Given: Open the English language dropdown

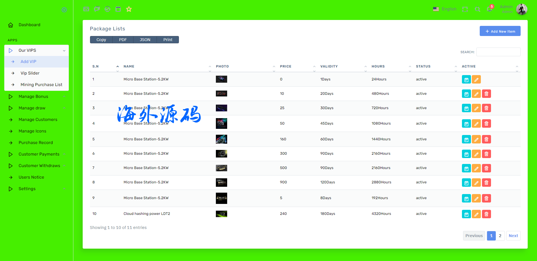Looking at the screenshot, I should pyautogui.click(x=445, y=9).
